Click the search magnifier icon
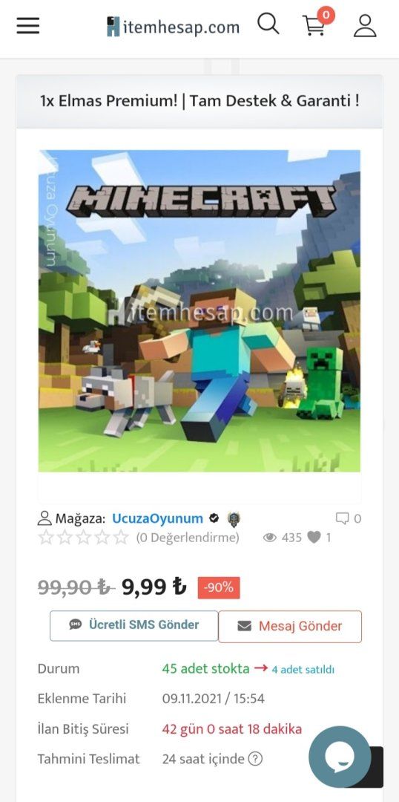The width and height of the screenshot is (399, 802). [x=268, y=24]
